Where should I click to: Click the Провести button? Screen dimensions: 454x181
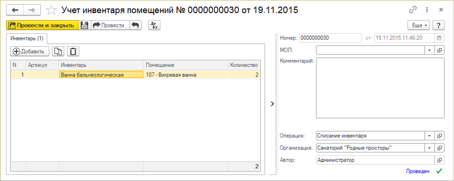[110, 25]
